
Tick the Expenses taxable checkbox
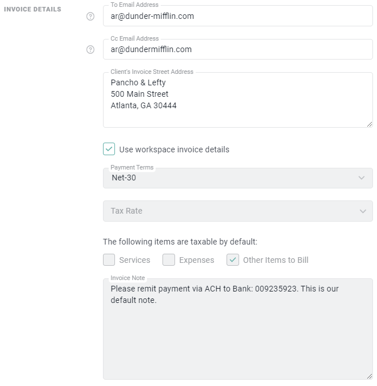[x=169, y=260]
